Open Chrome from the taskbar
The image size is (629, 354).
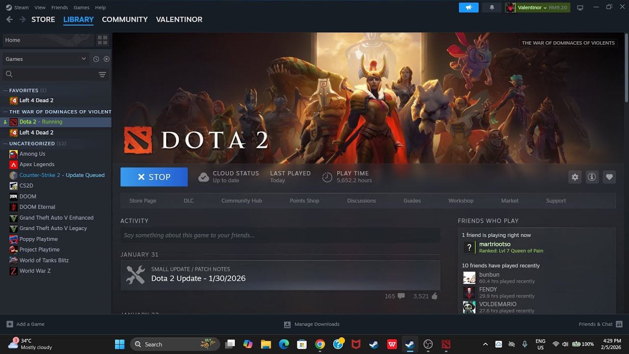(320, 344)
